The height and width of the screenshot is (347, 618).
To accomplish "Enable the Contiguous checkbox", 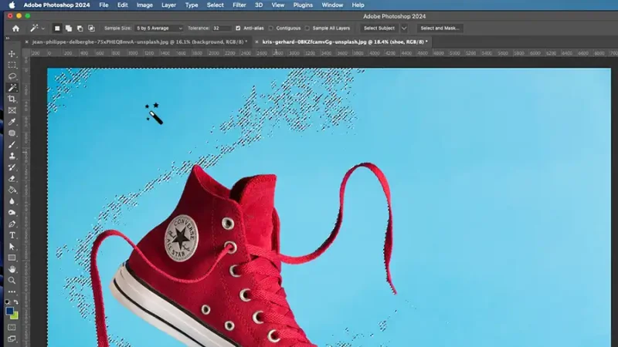I will [271, 29].
